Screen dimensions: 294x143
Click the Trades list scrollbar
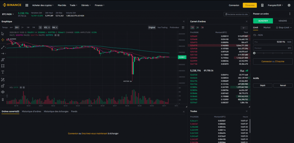(250, 125)
